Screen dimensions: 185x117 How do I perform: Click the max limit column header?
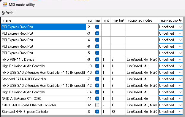click(x=118, y=20)
